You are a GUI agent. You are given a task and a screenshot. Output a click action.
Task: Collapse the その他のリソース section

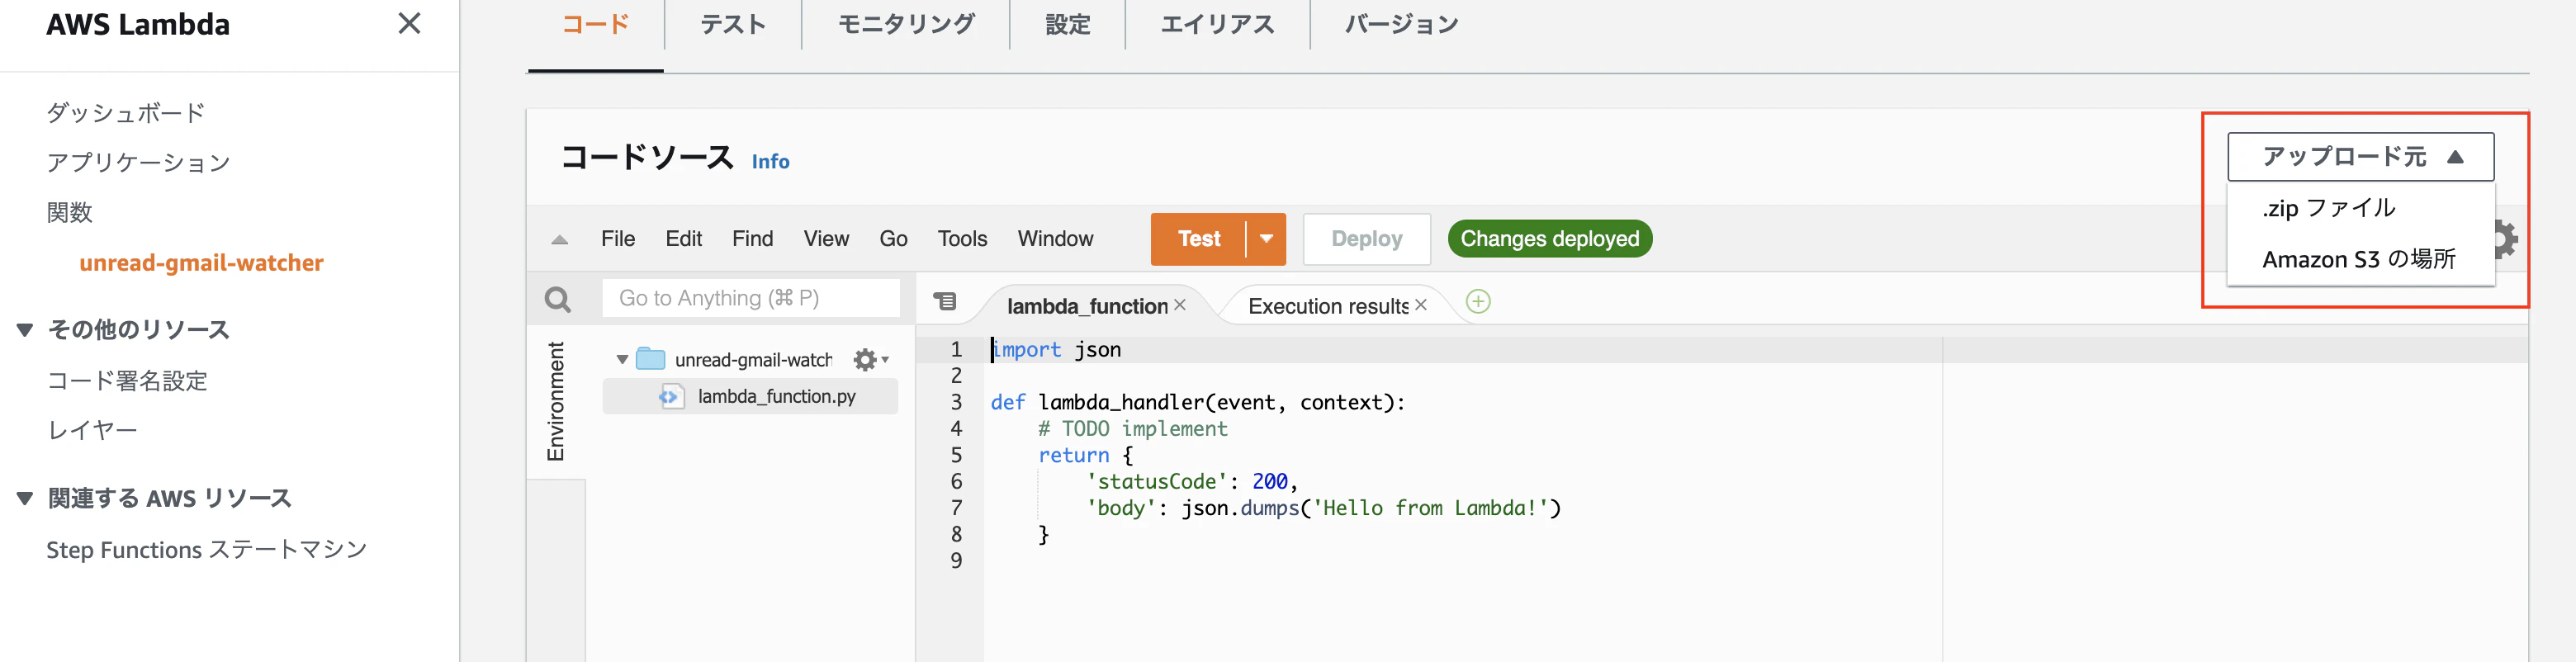tap(25, 330)
